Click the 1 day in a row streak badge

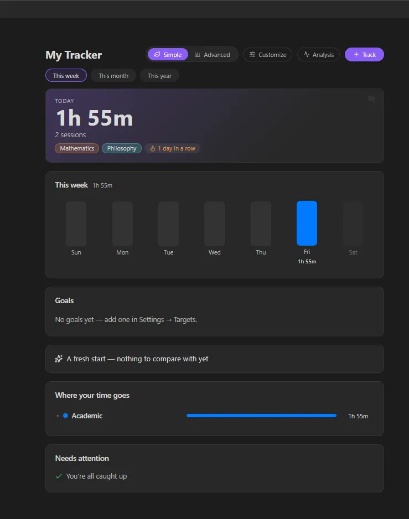coord(173,148)
